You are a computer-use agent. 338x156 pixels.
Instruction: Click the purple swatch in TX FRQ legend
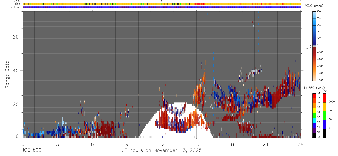coord(314,130)
